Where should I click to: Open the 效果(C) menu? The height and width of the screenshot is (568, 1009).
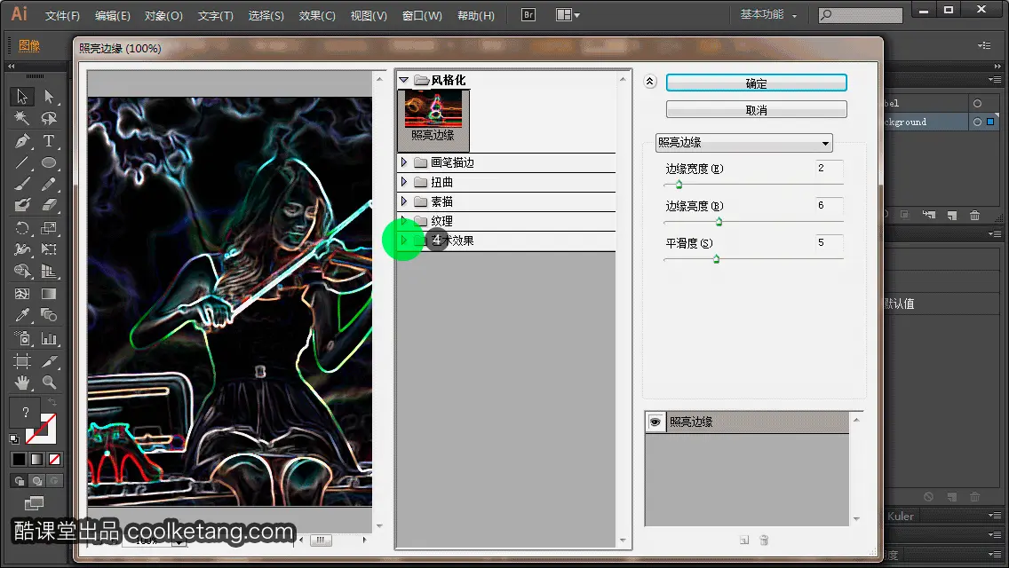(x=317, y=15)
